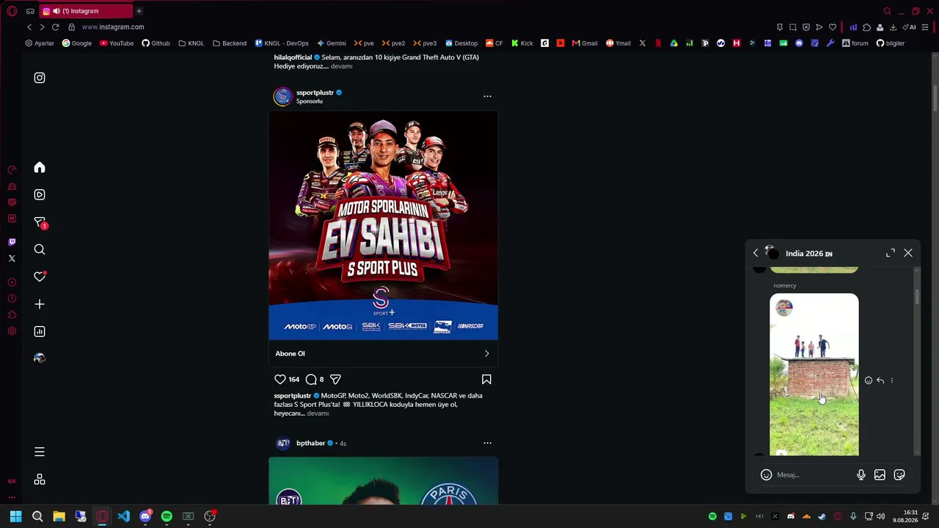Open the bilgiler bookmark
Screen dimensions: 939x528
[891, 43]
